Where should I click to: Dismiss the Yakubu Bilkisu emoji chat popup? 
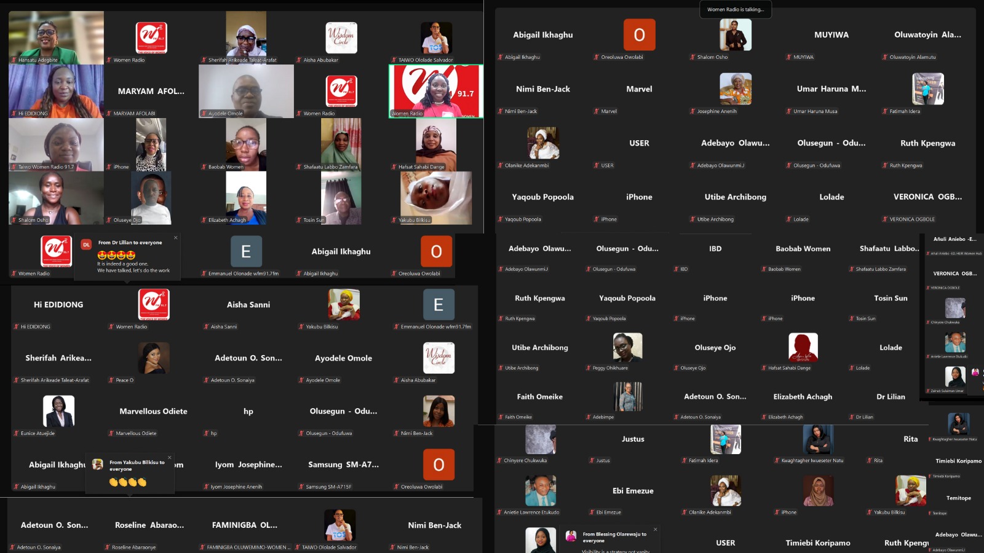click(x=170, y=457)
